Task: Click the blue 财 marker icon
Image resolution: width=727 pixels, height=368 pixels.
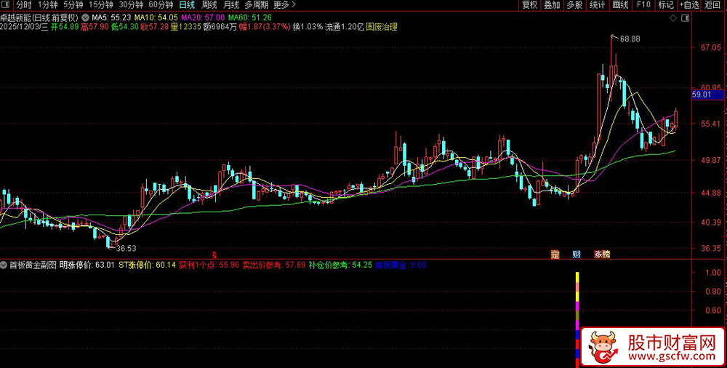Action: (x=577, y=254)
